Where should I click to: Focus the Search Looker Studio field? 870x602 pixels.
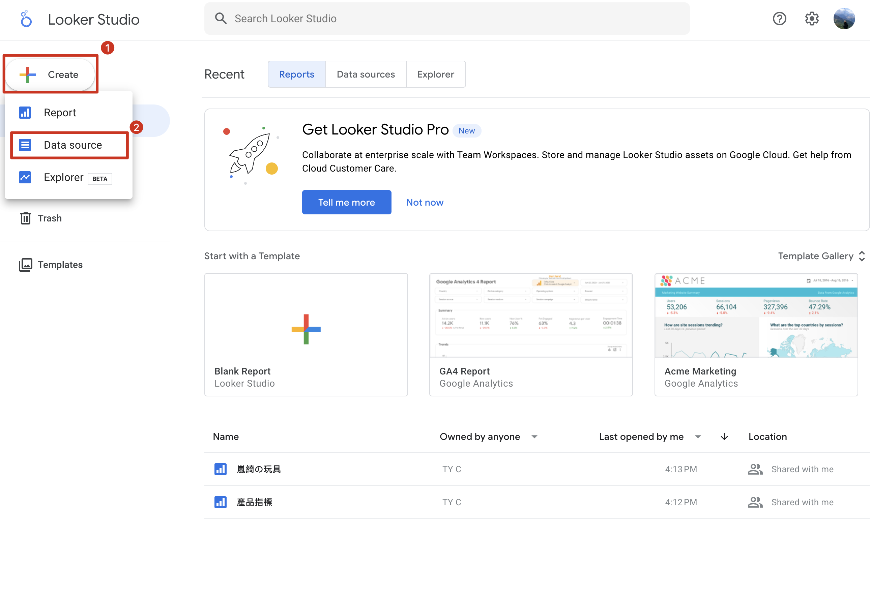(x=447, y=19)
